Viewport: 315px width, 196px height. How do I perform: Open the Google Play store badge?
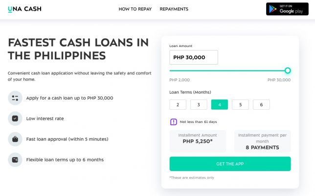[x=287, y=9]
